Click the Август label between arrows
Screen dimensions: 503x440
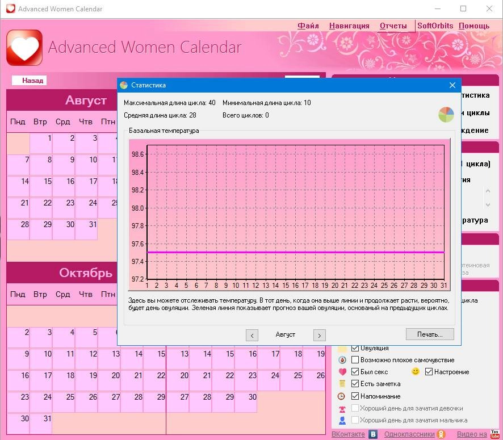tap(285, 334)
